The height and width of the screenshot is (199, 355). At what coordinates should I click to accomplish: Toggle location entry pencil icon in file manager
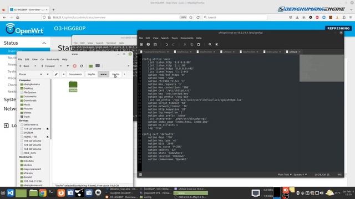pos(56,74)
